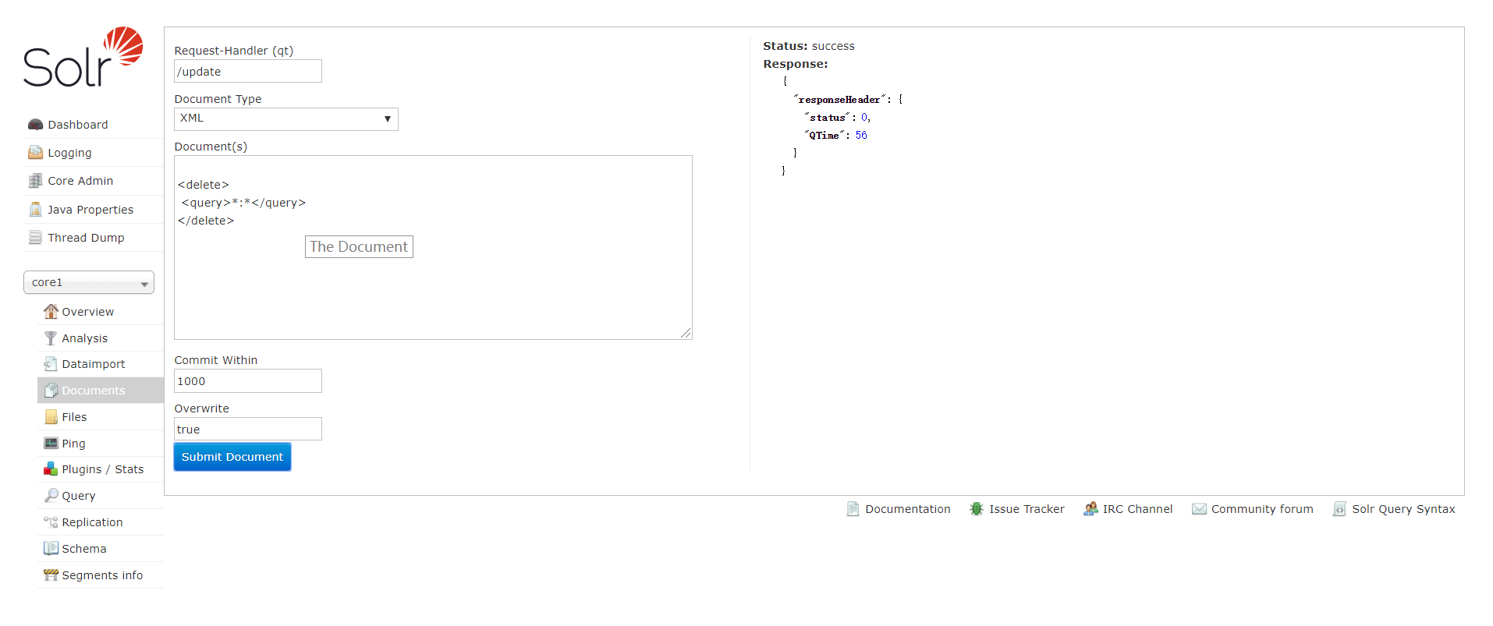Image resolution: width=1493 pixels, height=626 pixels.
Task: Click the Java Properties icon
Action: pos(35,210)
